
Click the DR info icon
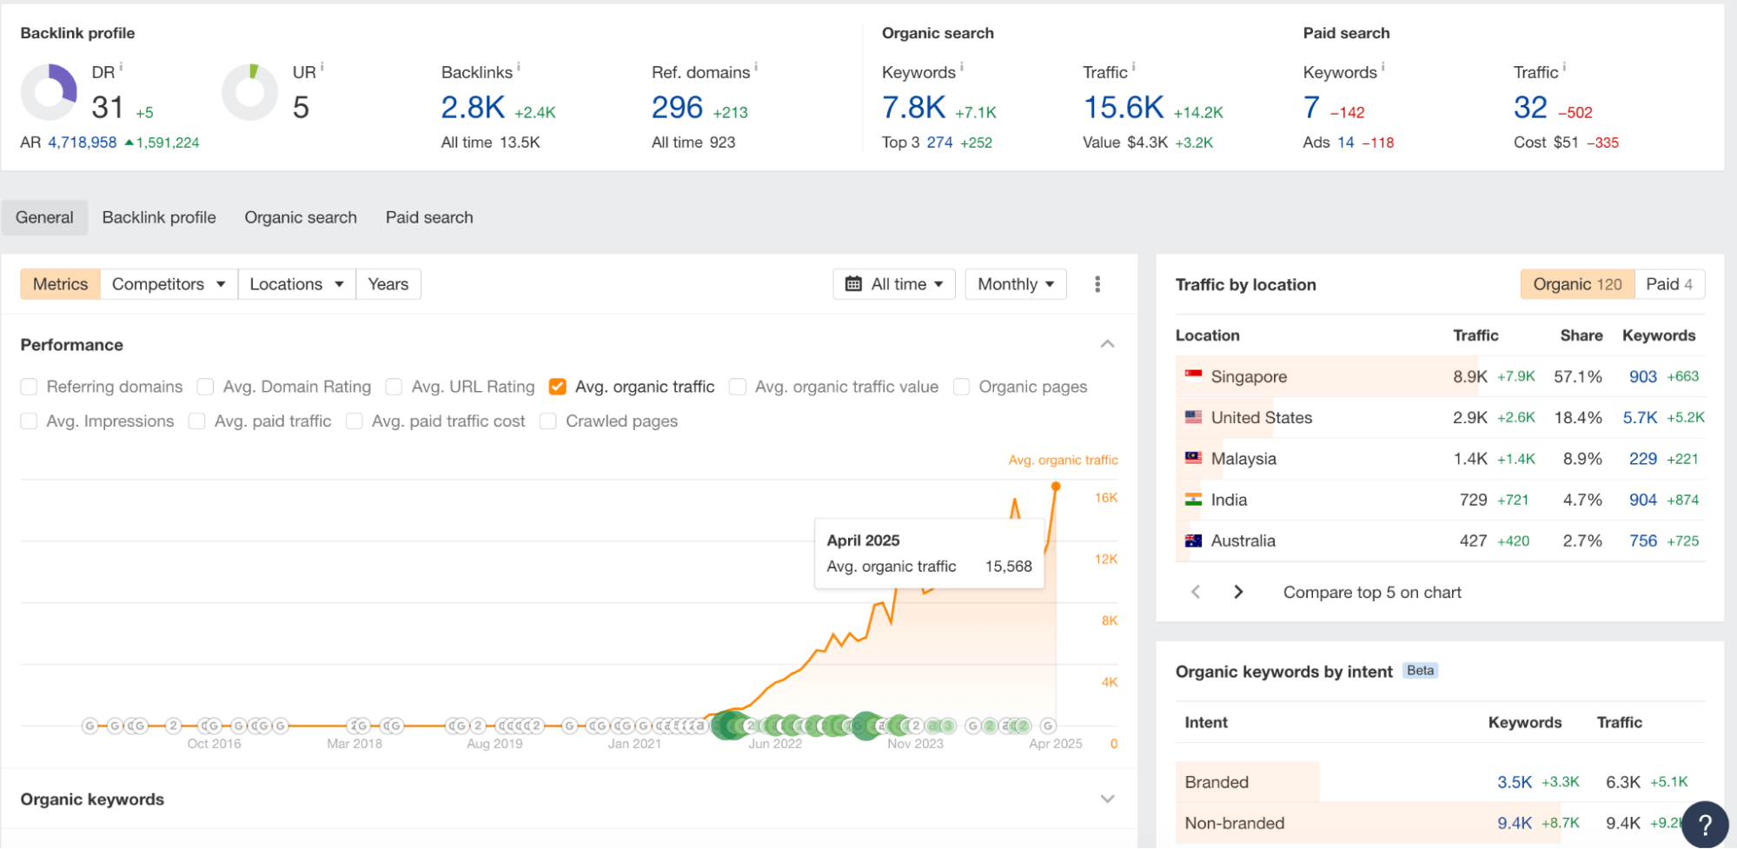(121, 67)
